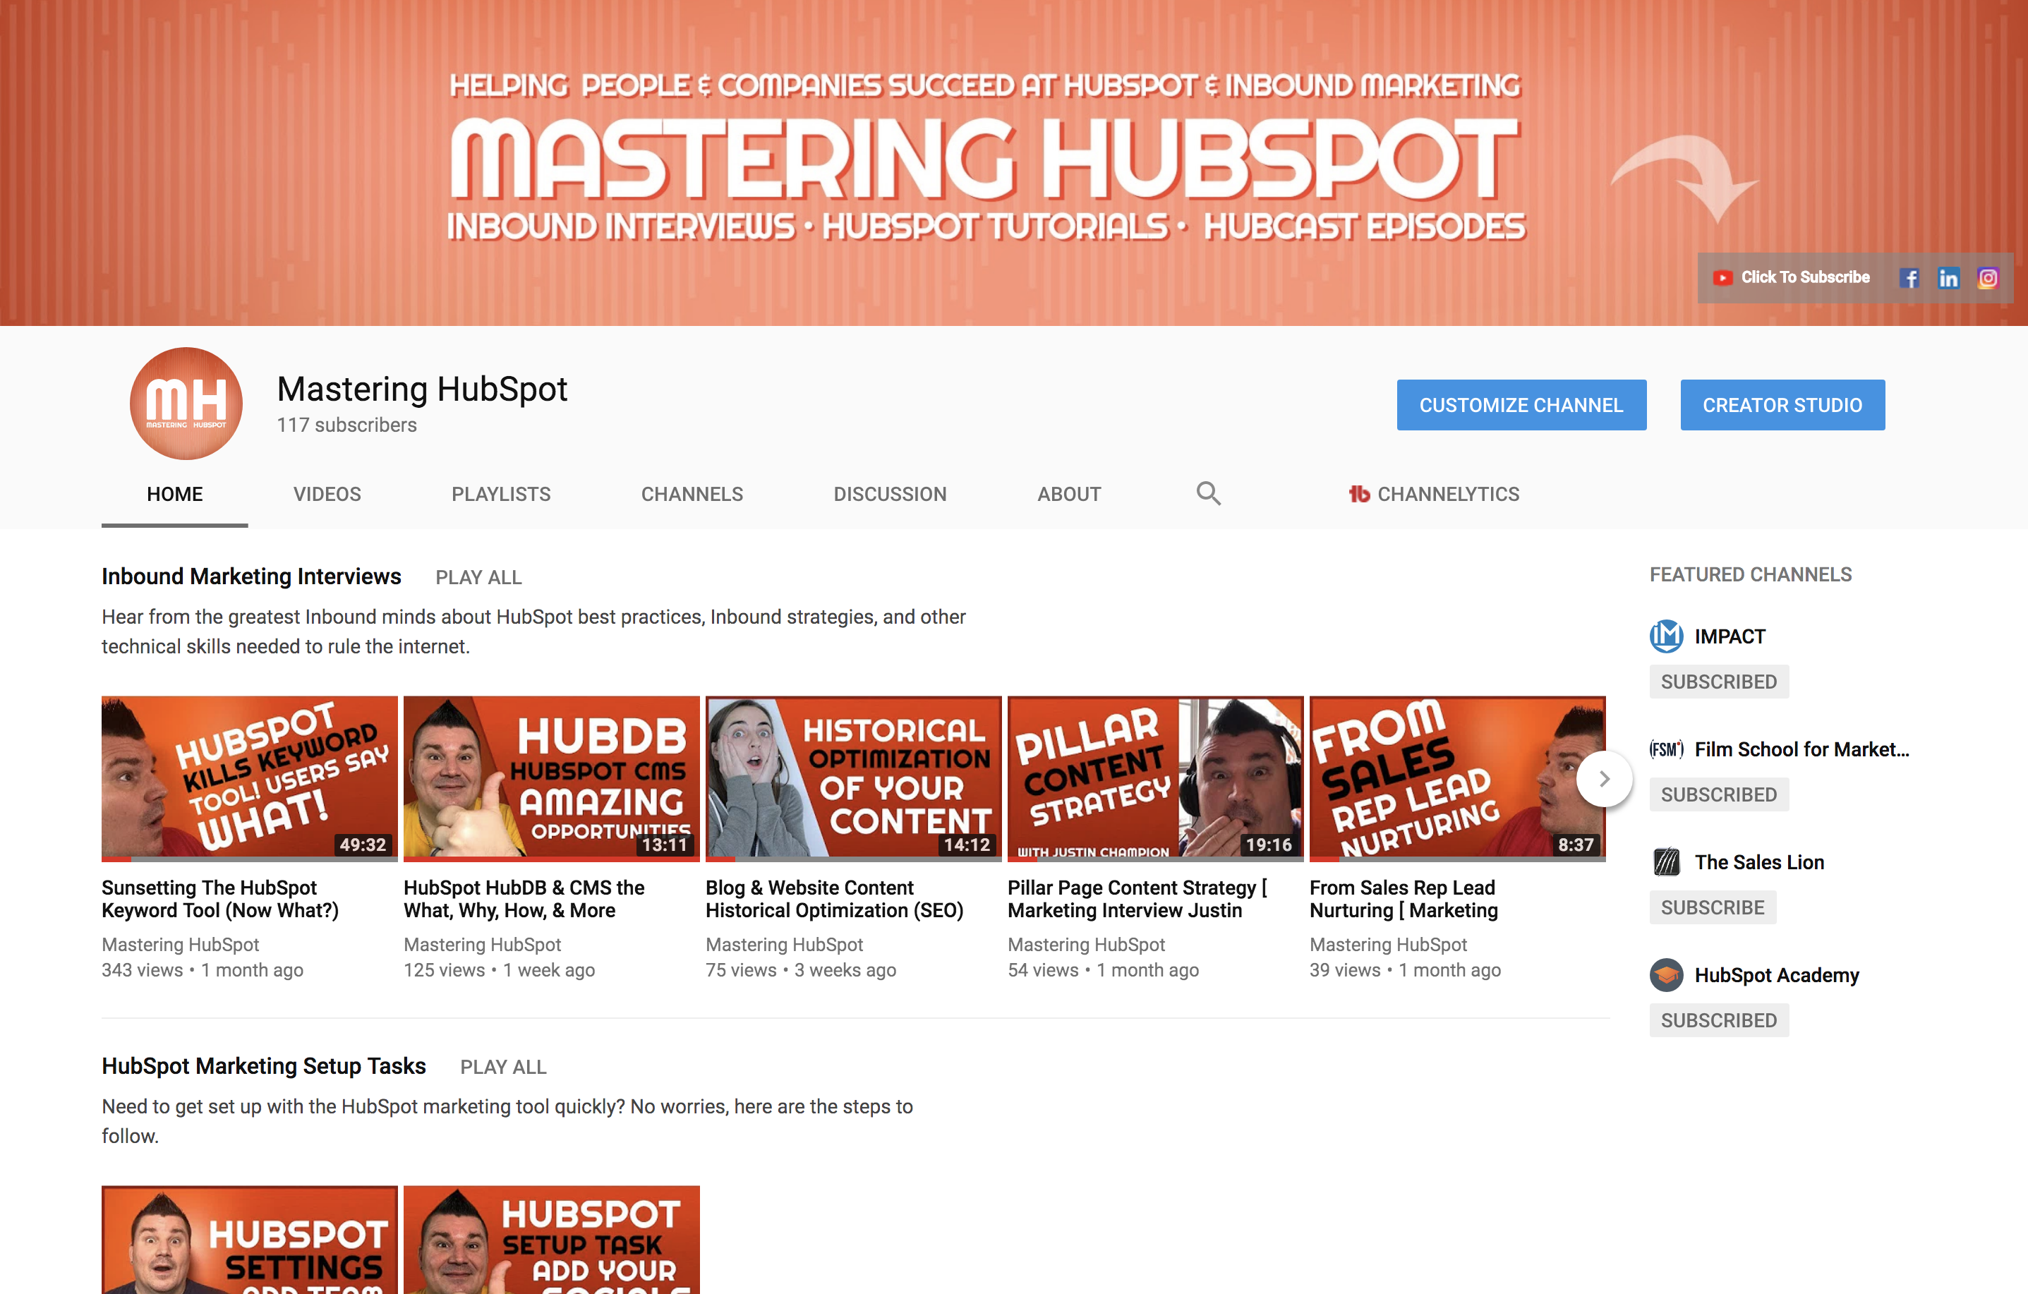
Task: Click Mastering HubSpot under the 125 views video
Action: 482,945
